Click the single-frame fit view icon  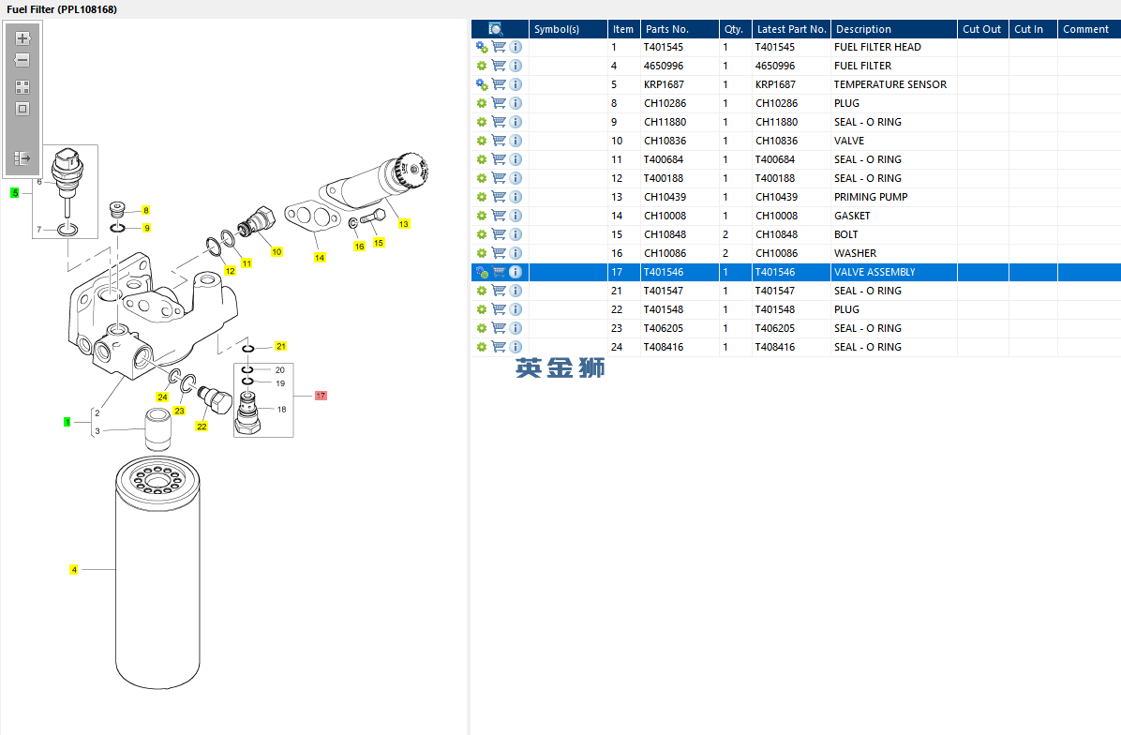[22, 109]
